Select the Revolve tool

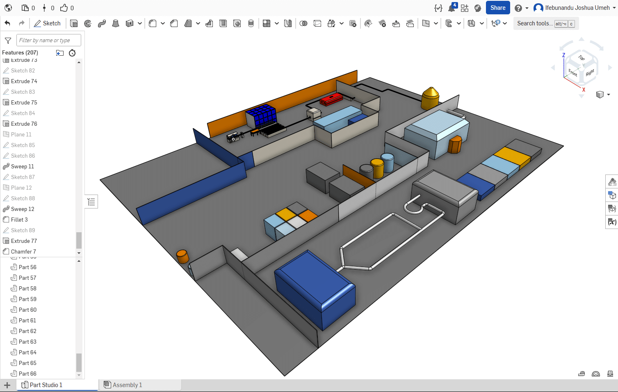point(88,23)
